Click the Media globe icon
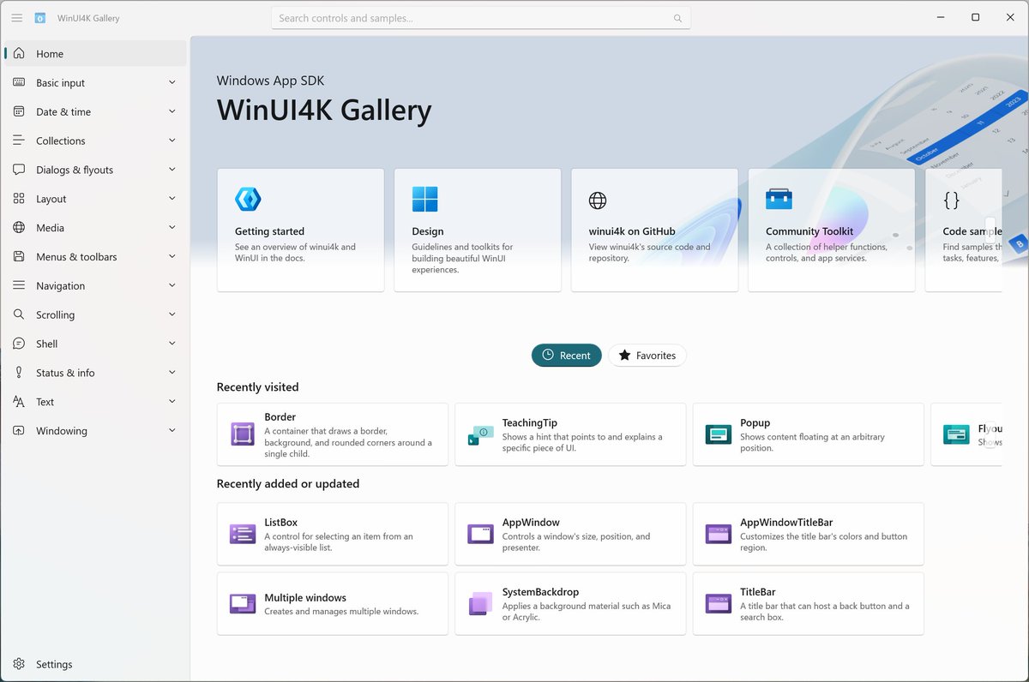The image size is (1029, 682). point(19,228)
